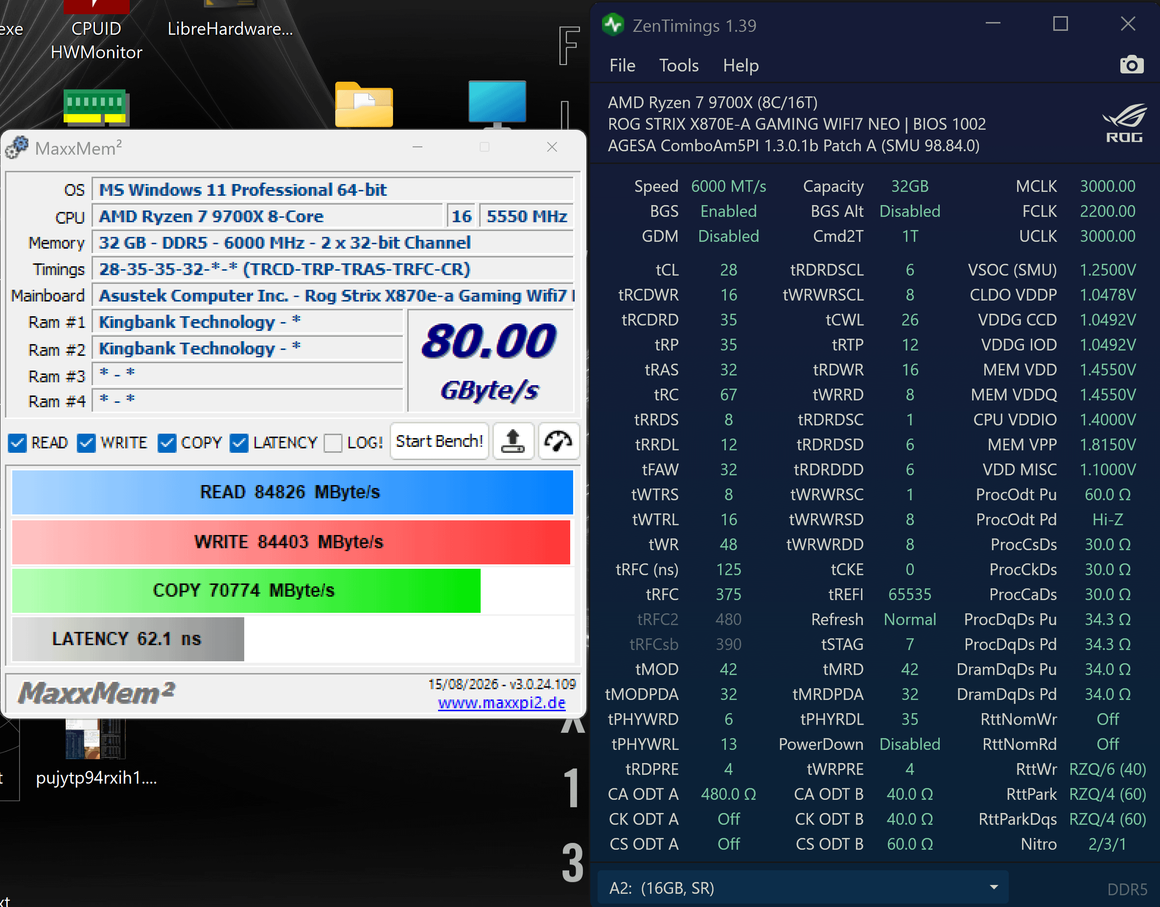The width and height of the screenshot is (1160, 907).
Task: Uncheck the COPY test checkbox
Action: [x=167, y=443]
